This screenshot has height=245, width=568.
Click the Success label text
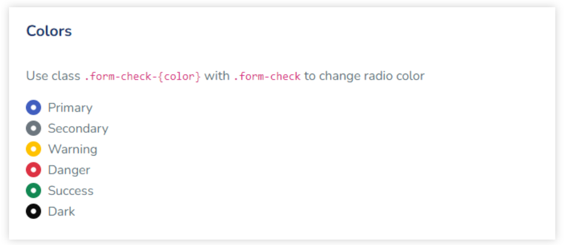point(71,191)
